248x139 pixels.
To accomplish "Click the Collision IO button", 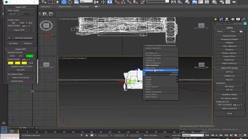I will (x=229, y=76).
